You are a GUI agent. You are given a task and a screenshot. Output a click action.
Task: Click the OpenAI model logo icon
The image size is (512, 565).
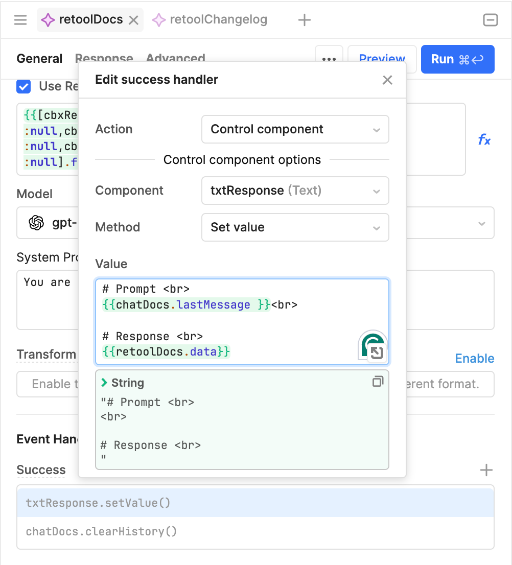tap(36, 223)
